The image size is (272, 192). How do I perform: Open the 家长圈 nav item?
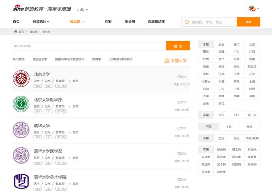click(130, 22)
